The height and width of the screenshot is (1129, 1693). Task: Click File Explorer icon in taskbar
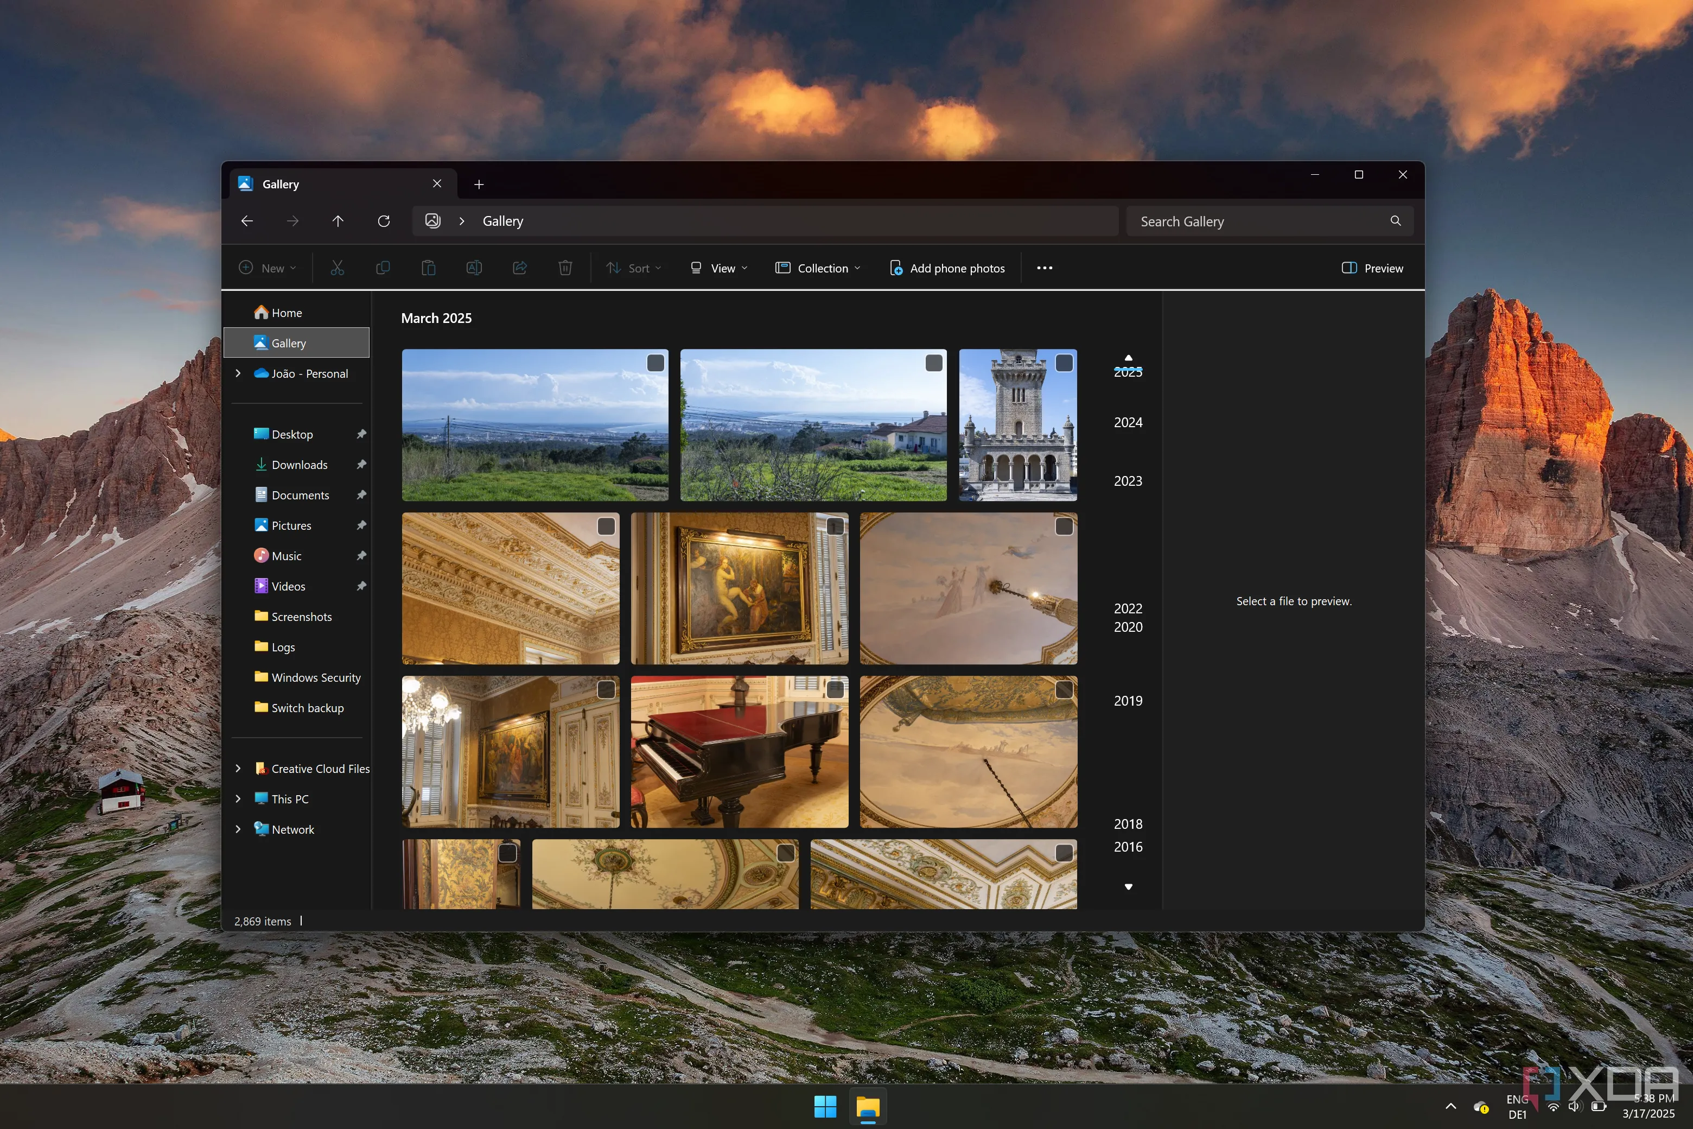(868, 1107)
